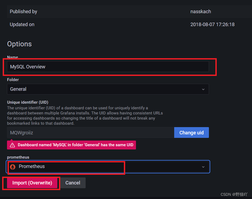Image resolution: width=252 pixels, height=199 pixels.
Task: Click the publisher name nasskach
Action: click(x=201, y=12)
